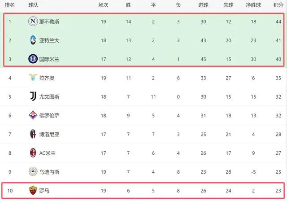The height and width of the screenshot is (201, 287).
Task: Select the 乌迪内斯 team name
Action: 49,172
